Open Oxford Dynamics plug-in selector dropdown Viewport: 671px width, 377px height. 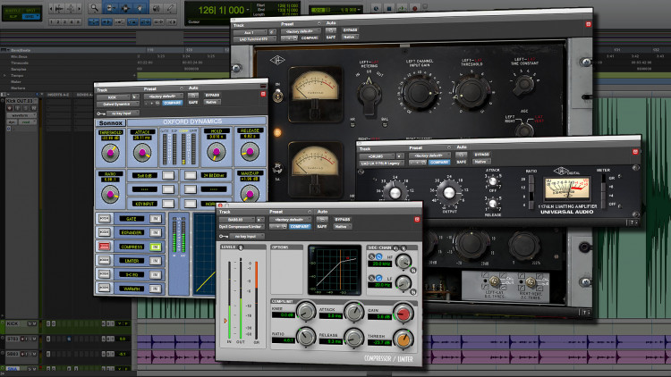tap(118, 104)
